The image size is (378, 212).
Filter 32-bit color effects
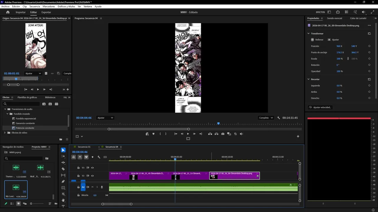click(50, 104)
